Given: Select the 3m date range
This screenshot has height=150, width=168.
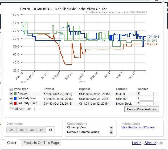Looking at the screenshot, I should (22, 130).
